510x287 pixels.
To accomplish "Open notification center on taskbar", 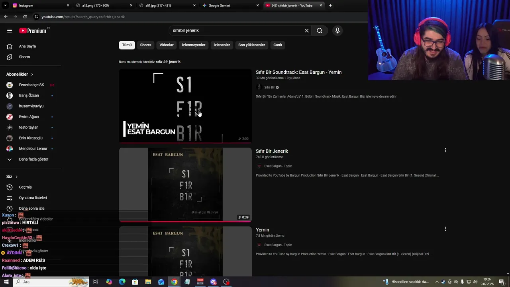I will (501, 282).
